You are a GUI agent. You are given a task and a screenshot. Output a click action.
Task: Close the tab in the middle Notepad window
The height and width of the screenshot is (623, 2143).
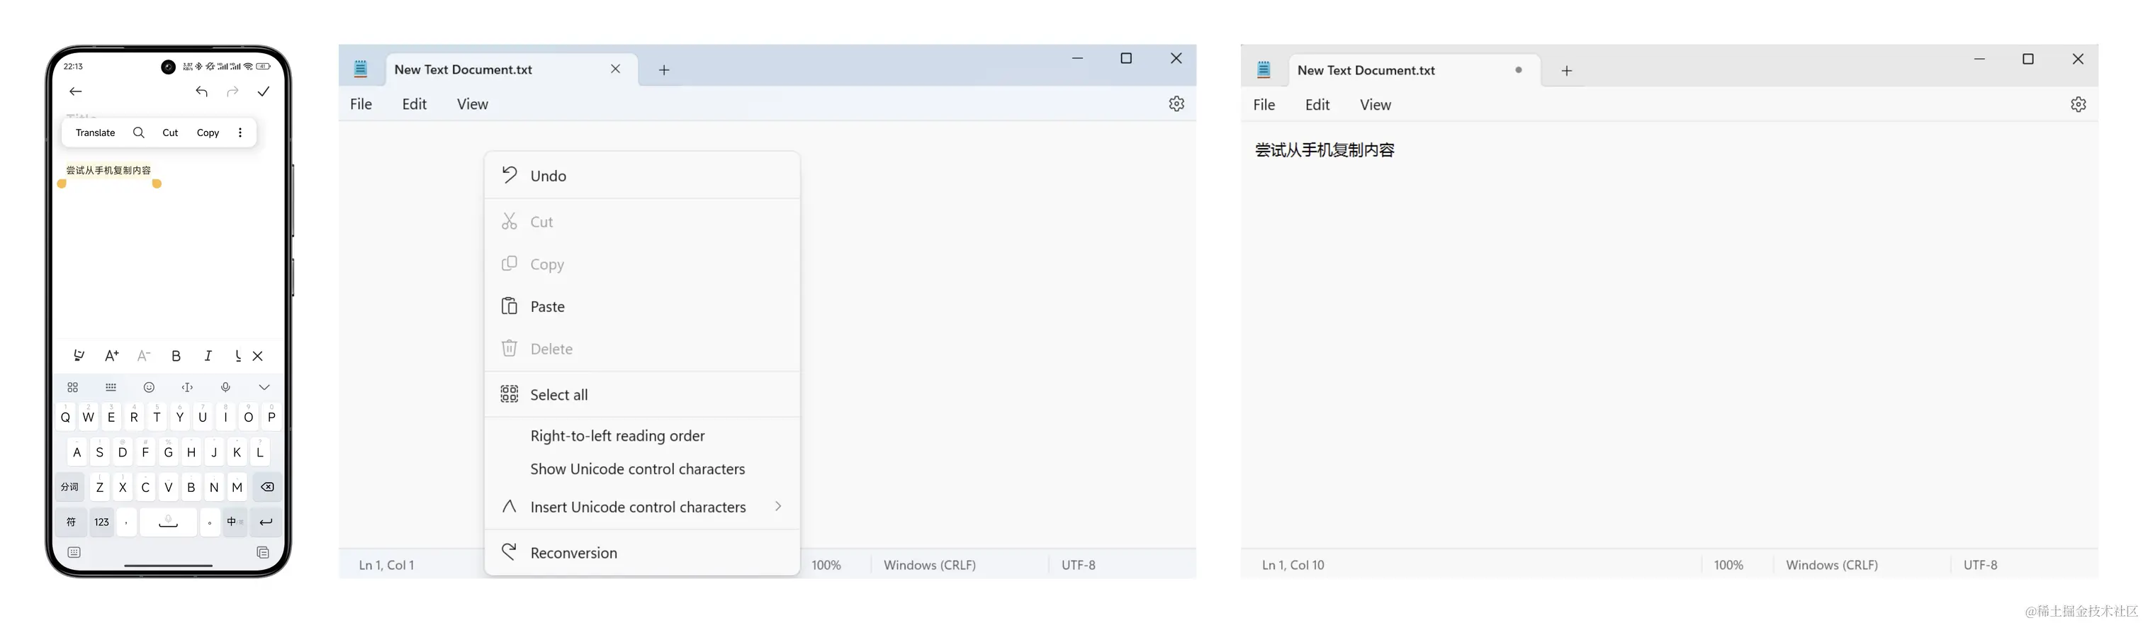(x=616, y=69)
